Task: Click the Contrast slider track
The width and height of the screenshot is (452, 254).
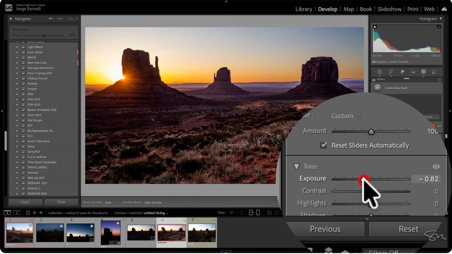Action: [371, 191]
